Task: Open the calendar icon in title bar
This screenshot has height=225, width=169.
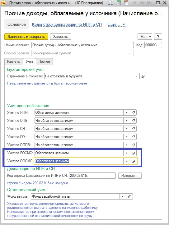Action: pyautogui.click(x=126, y=3)
